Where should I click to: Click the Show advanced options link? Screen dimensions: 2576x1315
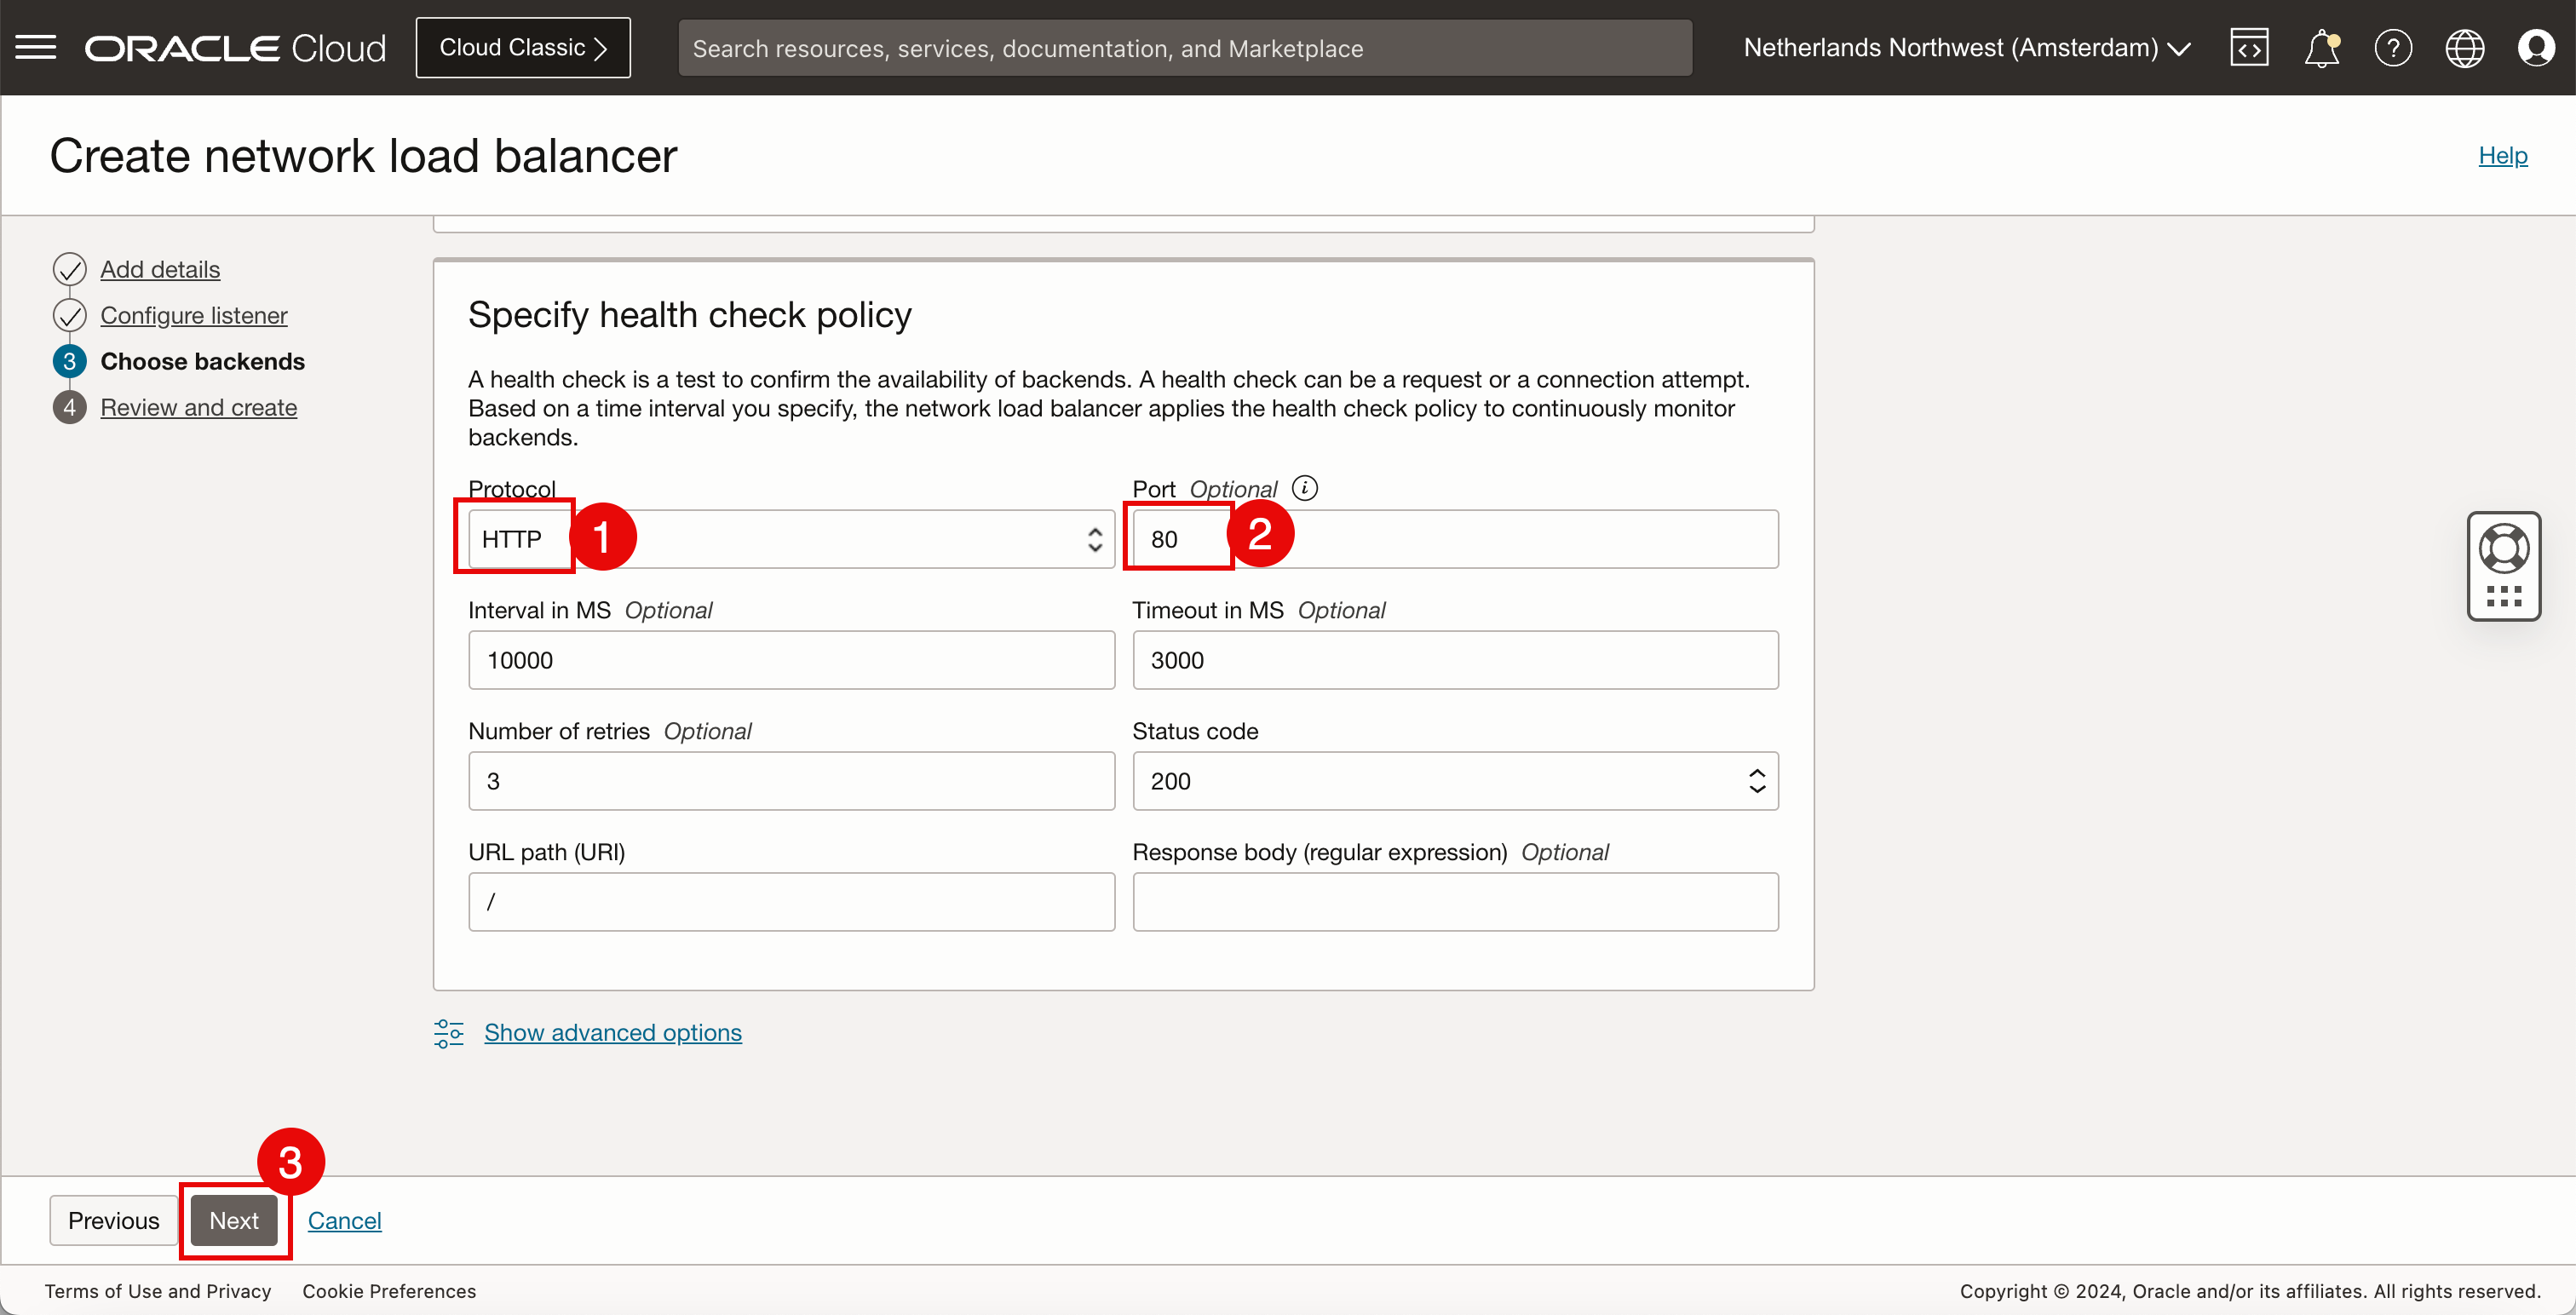[x=612, y=1032]
